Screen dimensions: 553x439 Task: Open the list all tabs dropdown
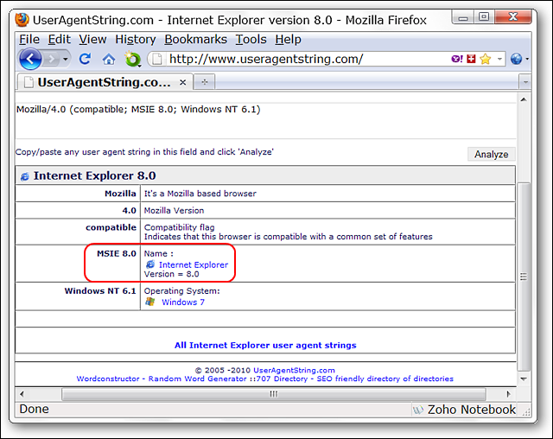coord(524,82)
